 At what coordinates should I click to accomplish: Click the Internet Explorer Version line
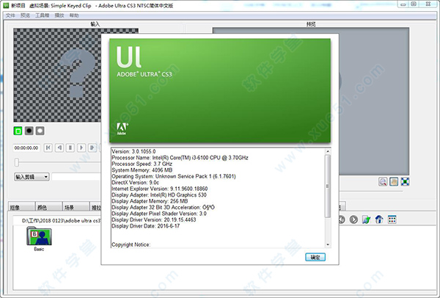160,189
